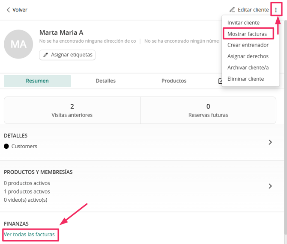
Task: Switch to the Detalles tab
Action: pyautogui.click(x=106, y=81)
